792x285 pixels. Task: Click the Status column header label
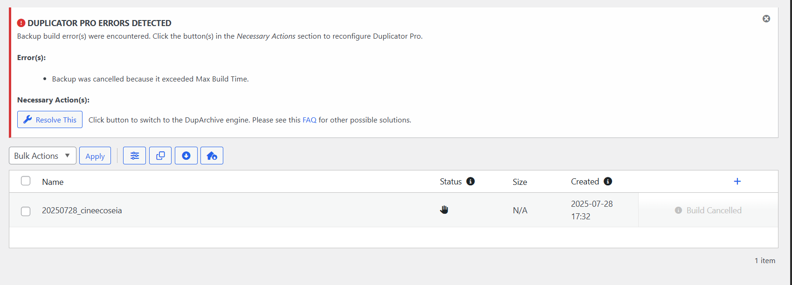tap(451, 182)
